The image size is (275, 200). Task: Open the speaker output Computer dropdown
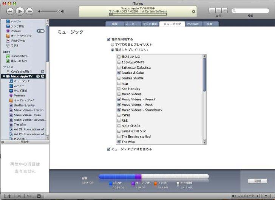(x=245, y=196)
